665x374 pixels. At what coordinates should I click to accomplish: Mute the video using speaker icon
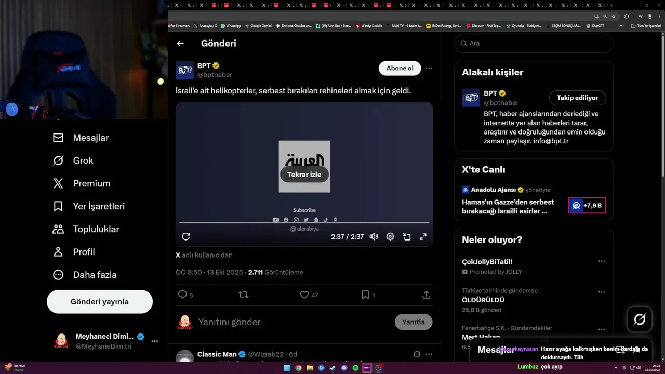point(374,236)
